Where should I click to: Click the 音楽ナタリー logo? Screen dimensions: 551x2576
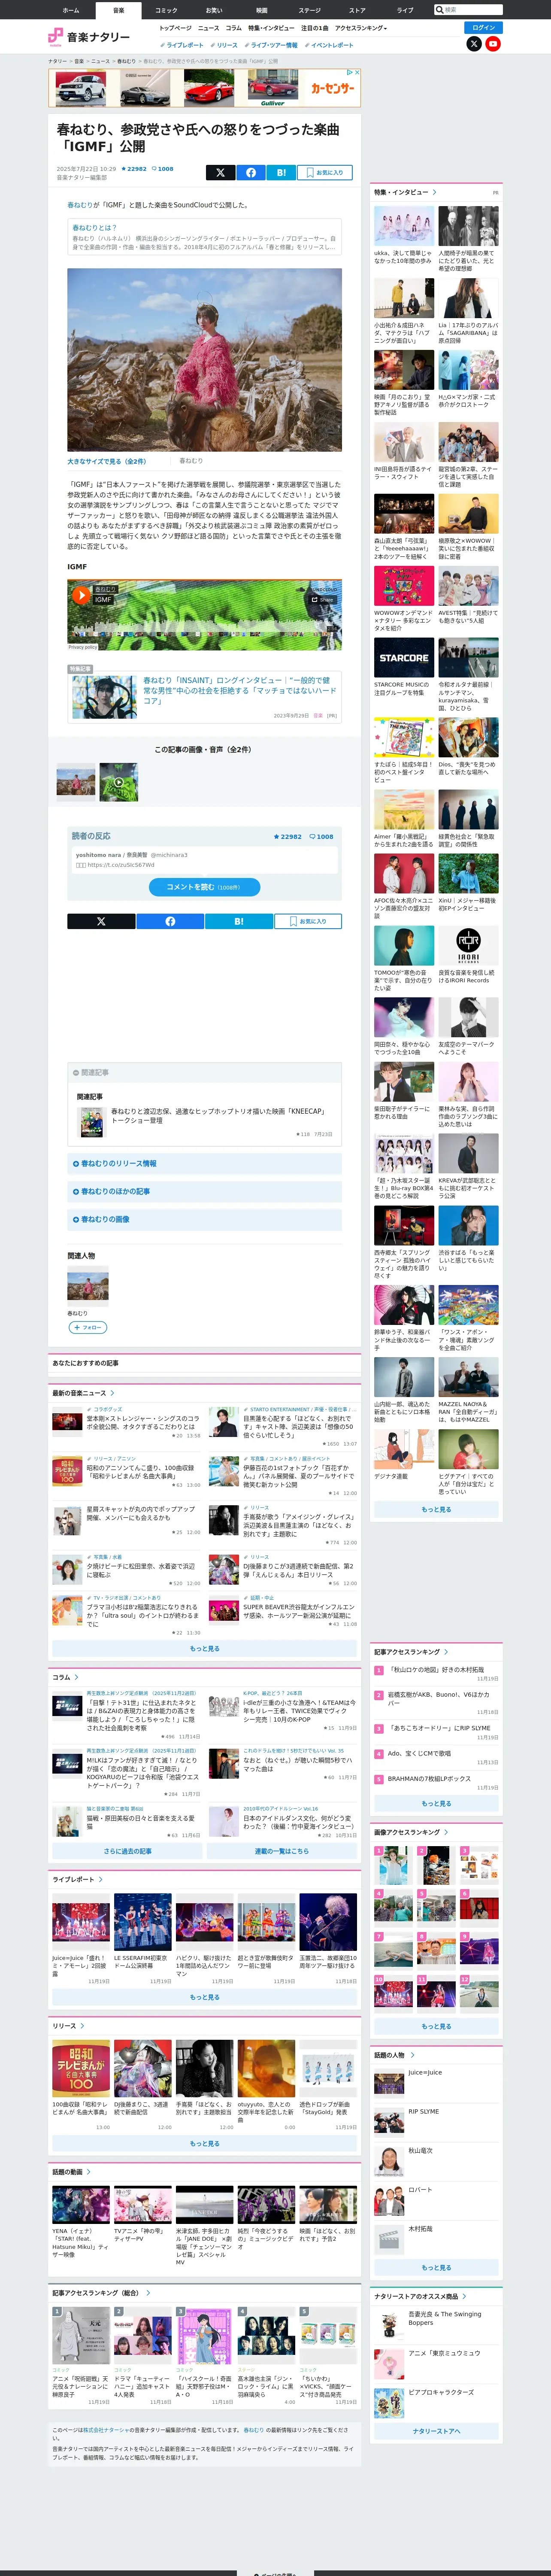click(89, 37)
